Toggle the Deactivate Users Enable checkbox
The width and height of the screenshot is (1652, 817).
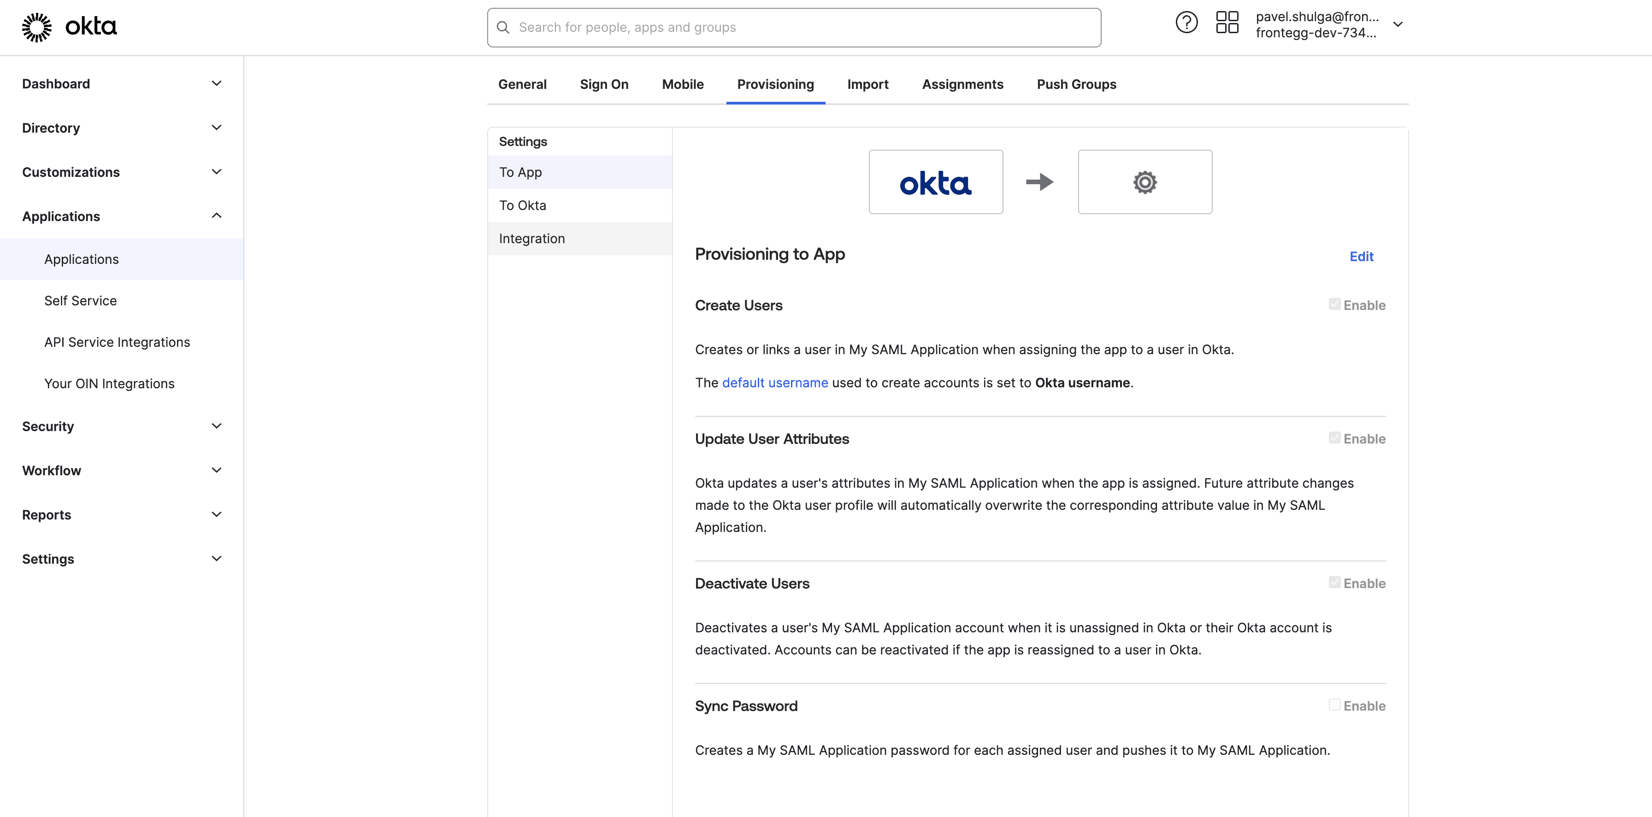(1334, 583)
